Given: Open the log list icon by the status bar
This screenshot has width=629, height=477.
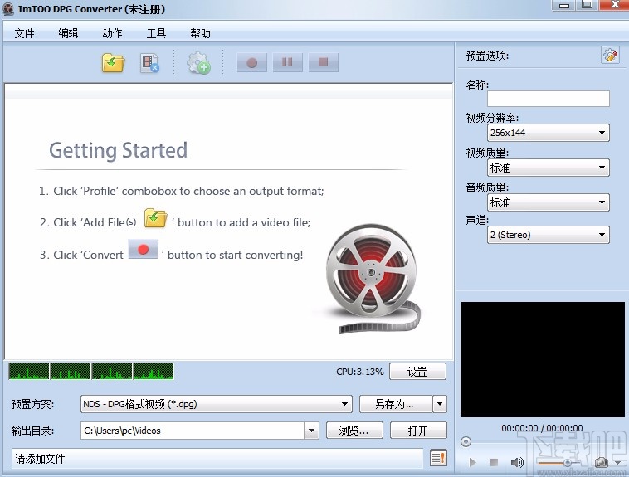Looking at the screenshot, I should (438, 458).
